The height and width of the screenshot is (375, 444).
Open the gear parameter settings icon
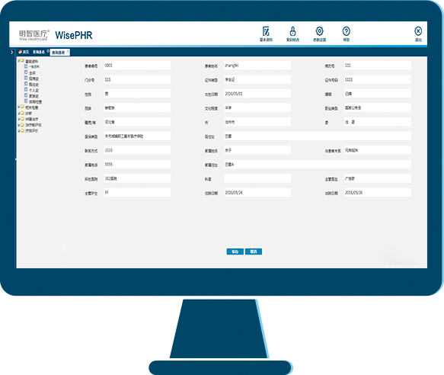pyautogui.click(x=319, y=31)
